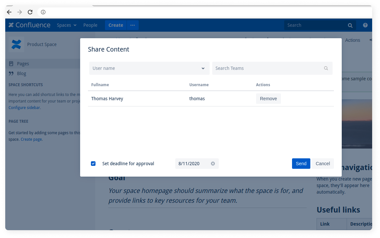Clear the deadline date with the x icon
Screen dimensions: 380x238
pos(213,163)
